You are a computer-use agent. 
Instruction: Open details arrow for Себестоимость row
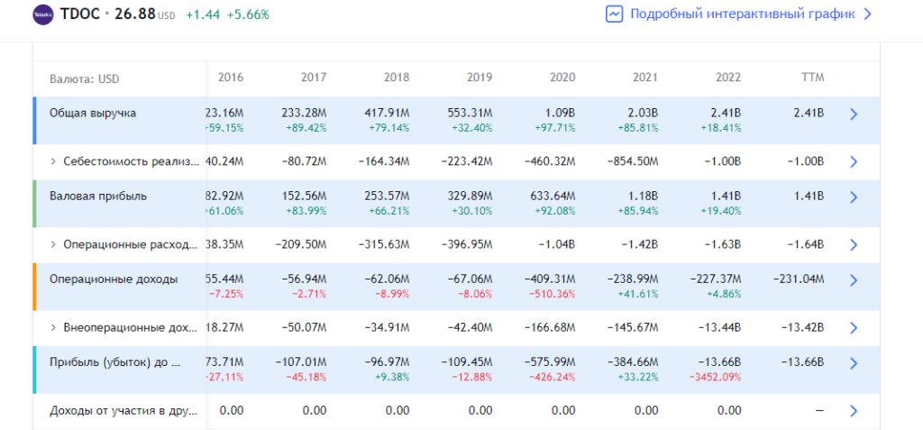854,162
